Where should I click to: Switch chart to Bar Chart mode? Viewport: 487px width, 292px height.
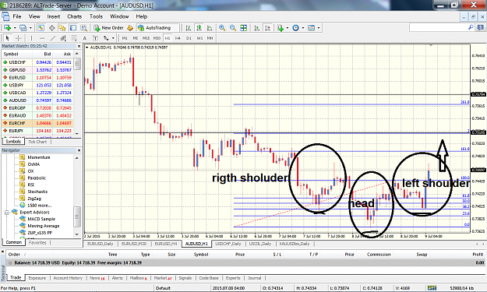tap(189, 28)
